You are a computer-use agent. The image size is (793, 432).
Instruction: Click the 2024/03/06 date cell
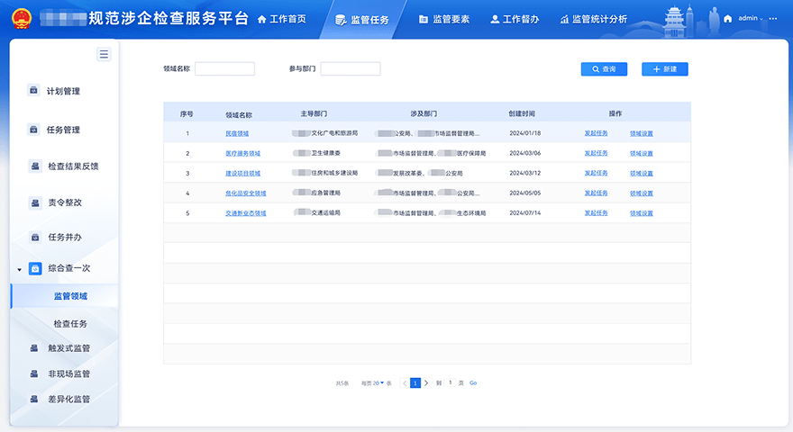pos(525,153)
